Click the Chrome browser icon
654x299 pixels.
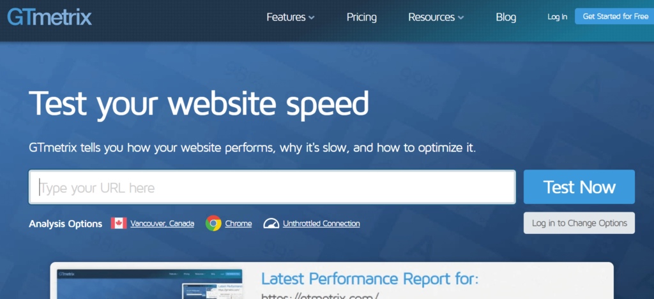pyautogui.click(x=213, y=223)
